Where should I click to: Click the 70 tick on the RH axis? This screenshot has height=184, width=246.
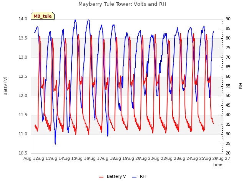pos(228,58)
